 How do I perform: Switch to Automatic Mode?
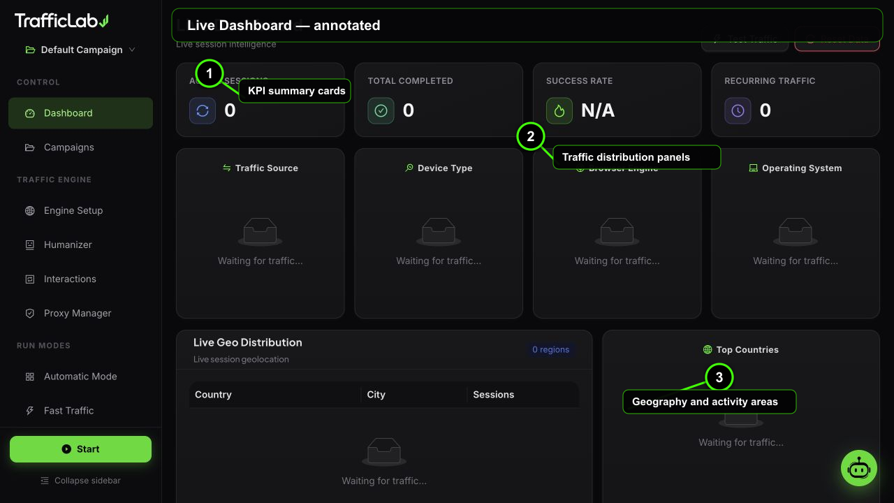tap(80, 376)
